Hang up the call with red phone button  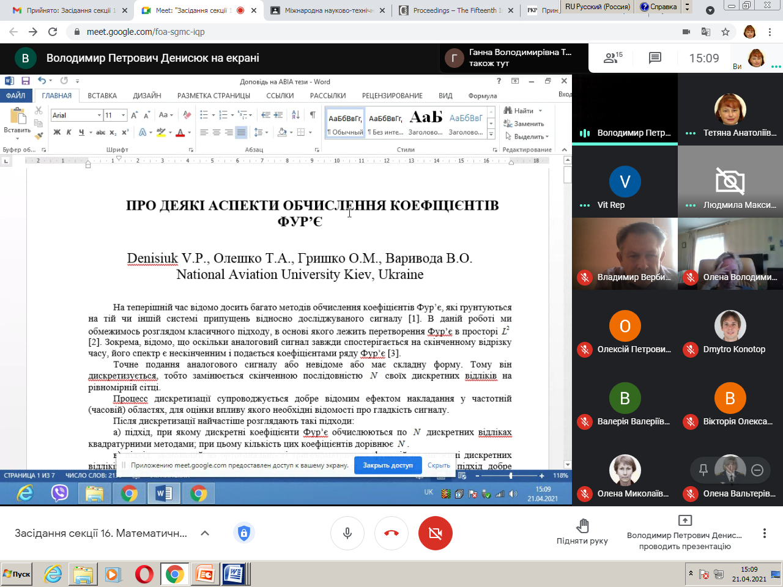click(391, 533)
